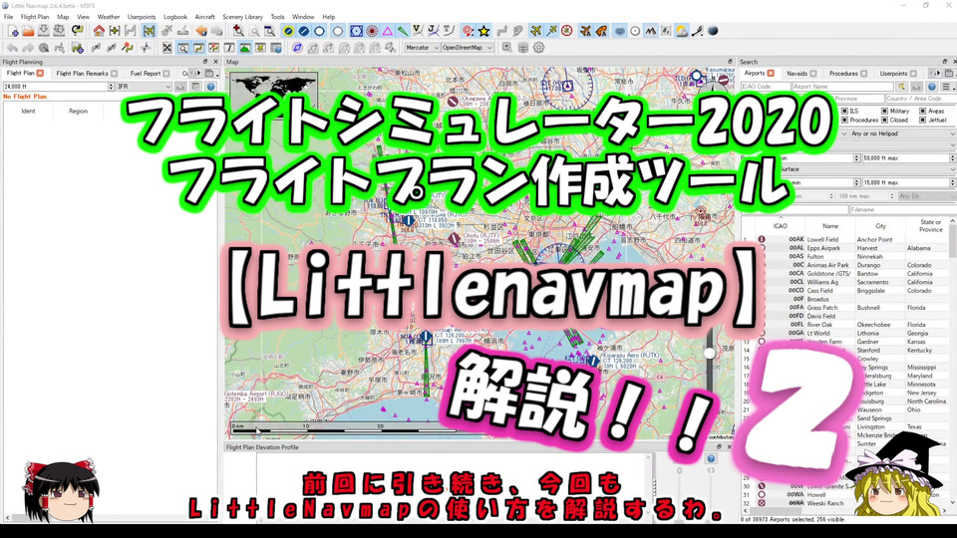
Task: Click the New Flight Plan icon
Action: point(13,31)
